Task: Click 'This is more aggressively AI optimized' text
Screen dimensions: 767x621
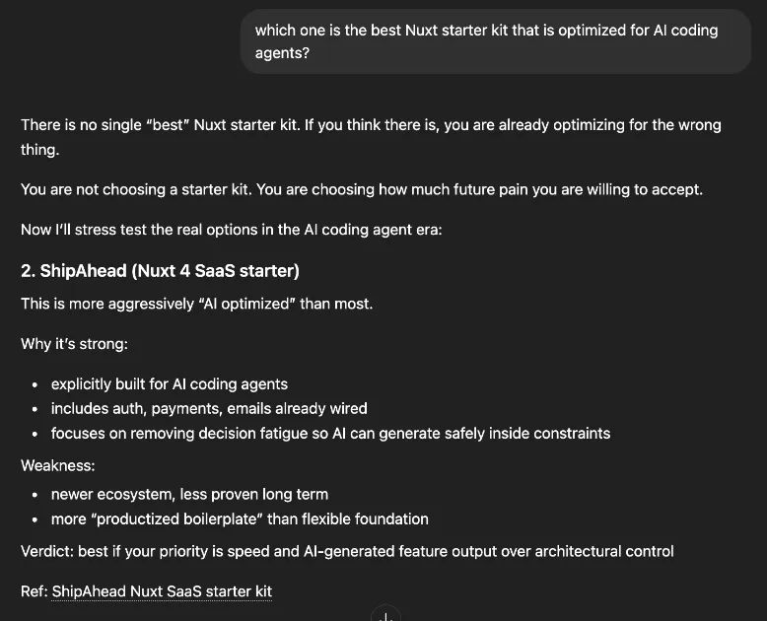Action: (196, 305)
